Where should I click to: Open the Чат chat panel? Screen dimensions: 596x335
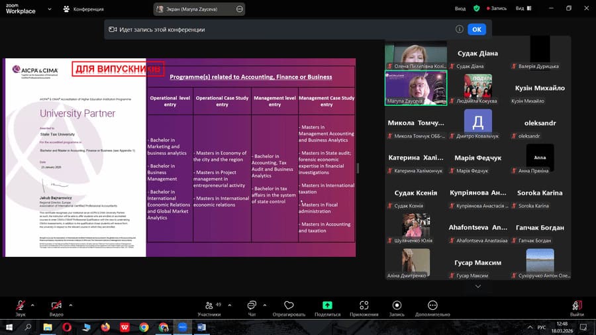point(252,306)
